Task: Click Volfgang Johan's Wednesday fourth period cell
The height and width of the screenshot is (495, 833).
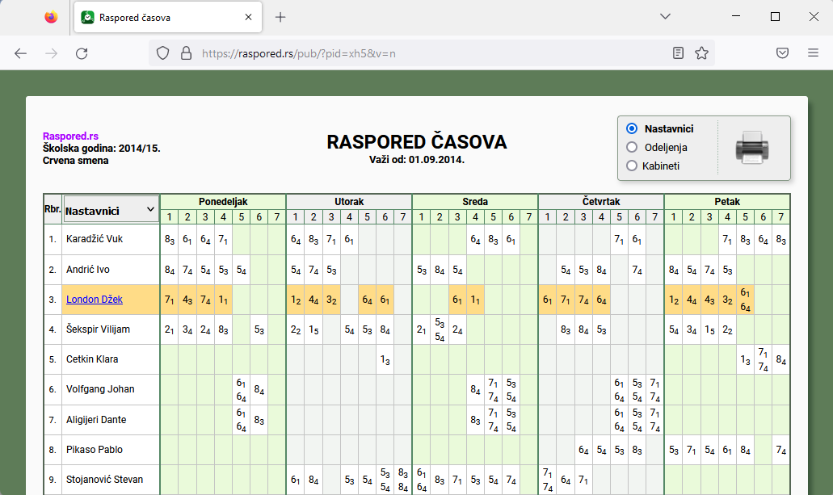Action: (475, 390)
